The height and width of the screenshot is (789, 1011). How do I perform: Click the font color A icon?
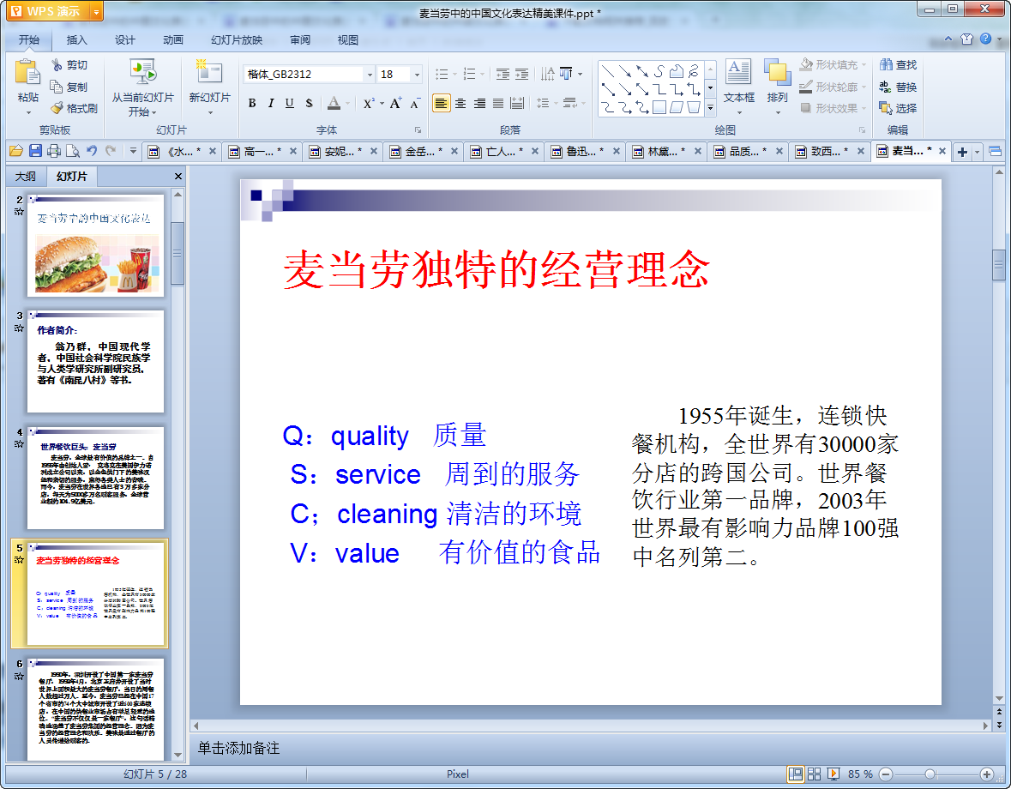point(334,103)
